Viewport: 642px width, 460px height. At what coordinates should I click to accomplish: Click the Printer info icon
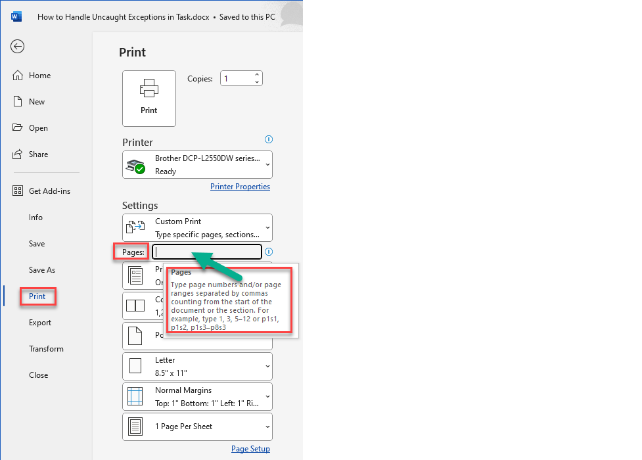269,139
